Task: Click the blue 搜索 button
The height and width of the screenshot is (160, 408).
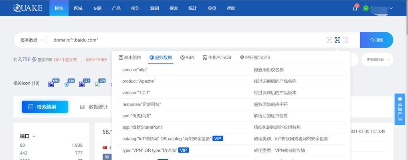Action: (376, 40)
